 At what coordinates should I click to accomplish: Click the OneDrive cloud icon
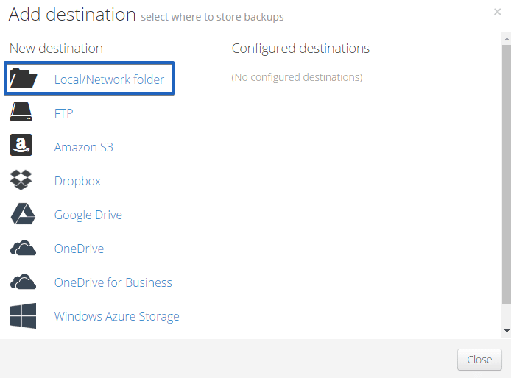pyautogui.click(x=23, y=248)
